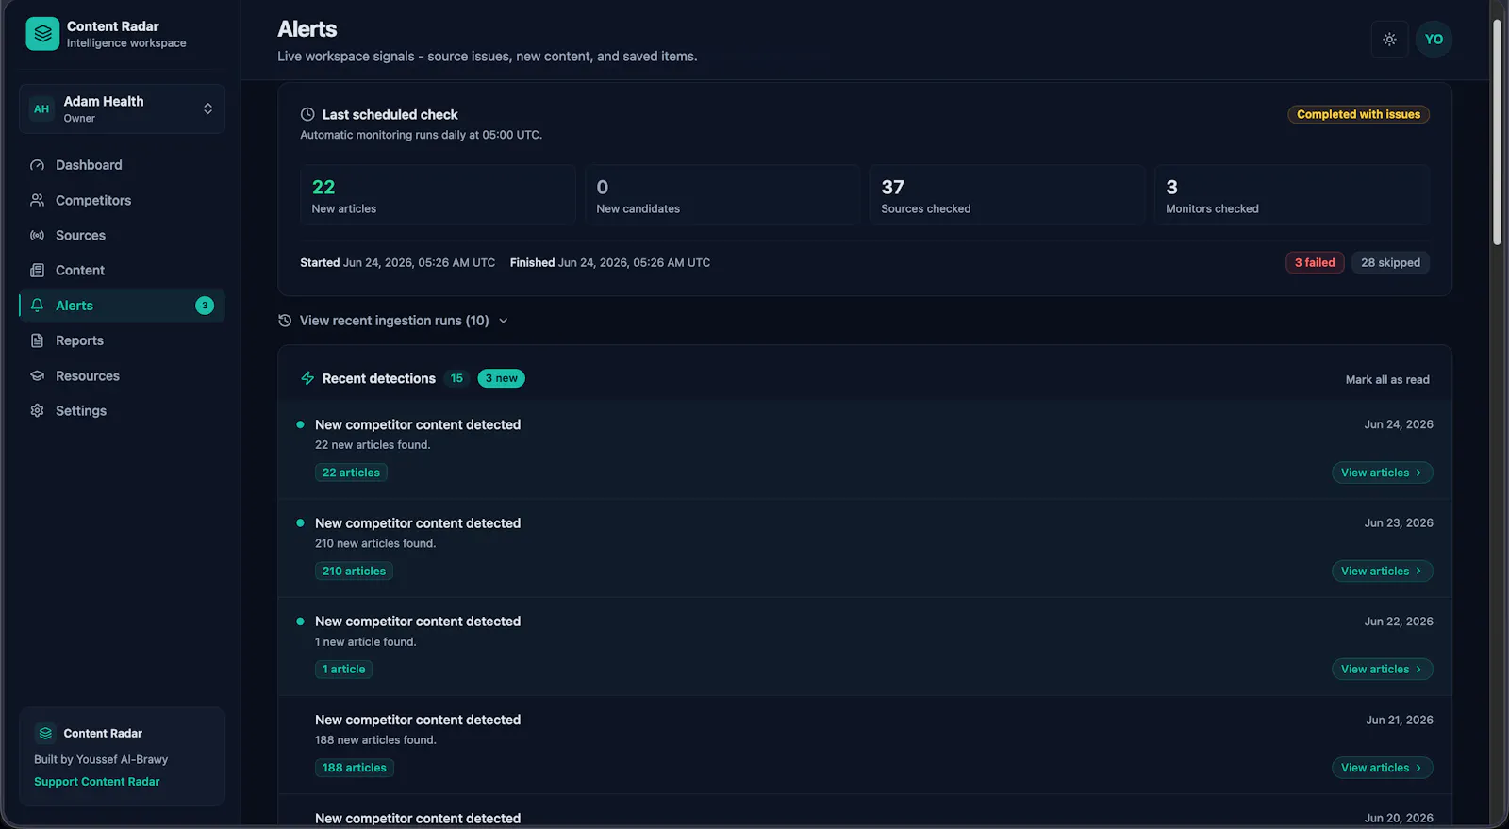Image resolution: width=1509 pixels, height=829 pixels.
Task: Click the Jun 20, 2026 detection title
Action: pyautogui.click(x=418, y=818)
